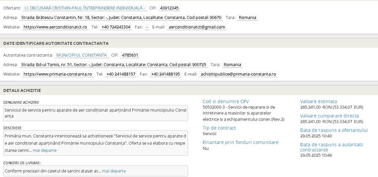Select estimated value 265.241,00 RON under Valoare estimata
This screenshot has width=378, height=177.
pyautogui.click(x=332, y=107)
